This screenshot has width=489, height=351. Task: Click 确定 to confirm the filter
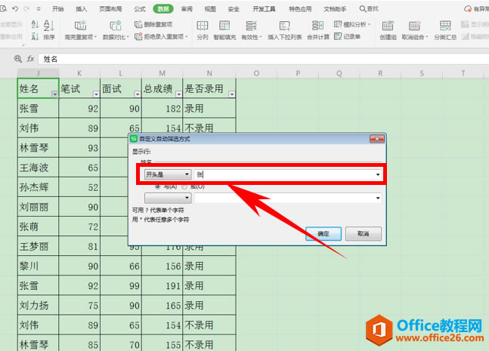(323, 233)
